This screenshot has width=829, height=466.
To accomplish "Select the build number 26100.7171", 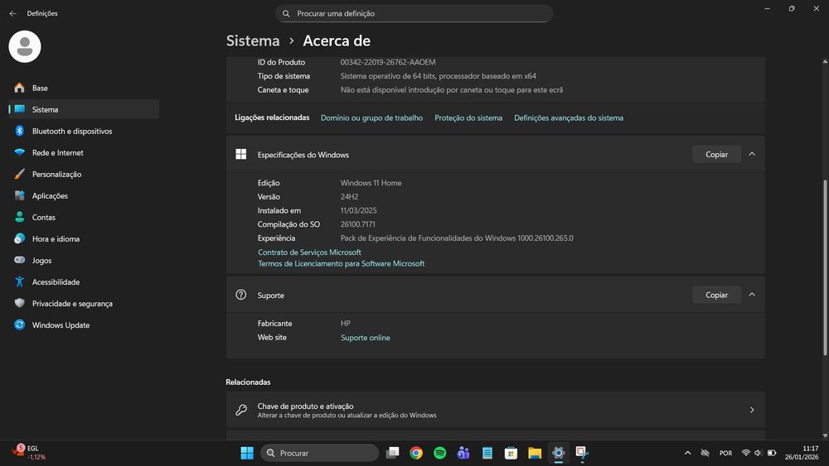I will (358, 224).
